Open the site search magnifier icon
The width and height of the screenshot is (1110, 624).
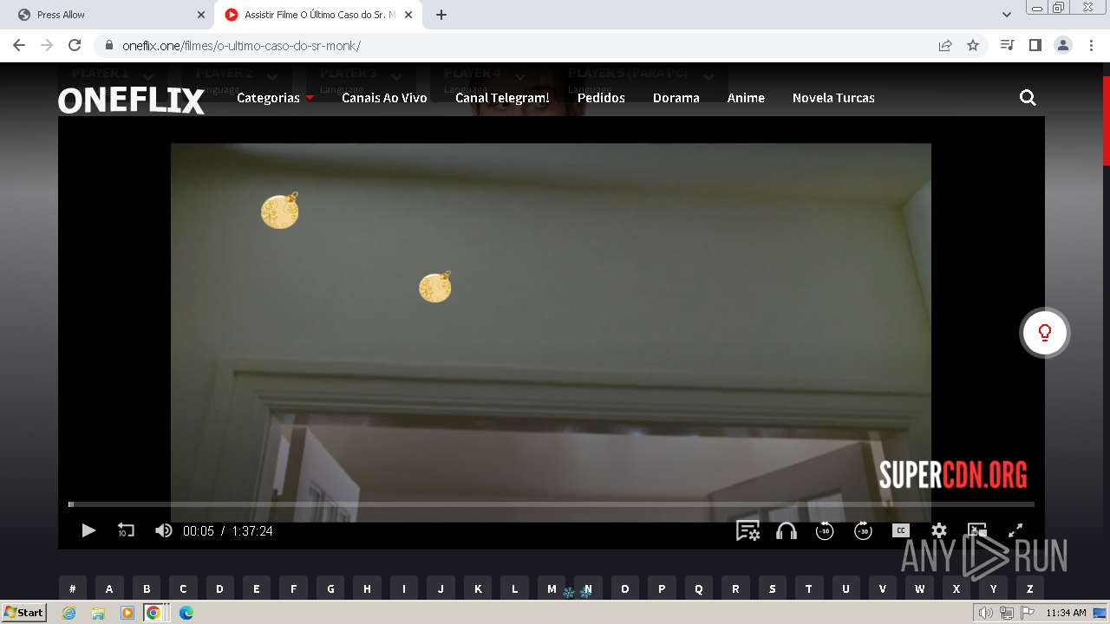pos(1028,98)
